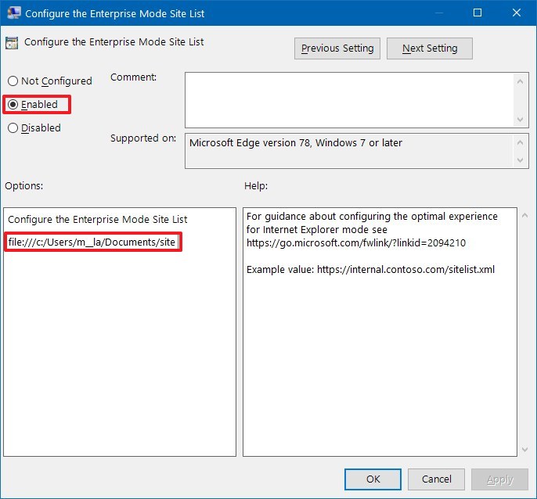Go to Next Setting
Viewport: 537px width, 499px height.
coord(430,48)
